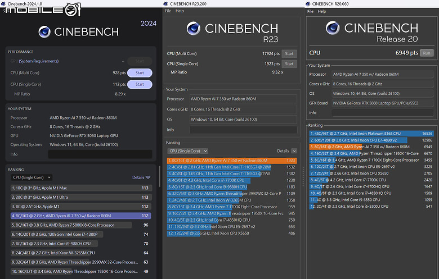This screenshot has height=279, width=439.
Task: Click the dotted splitter handle beside the R23 ranking
Action: pos(303,176)
